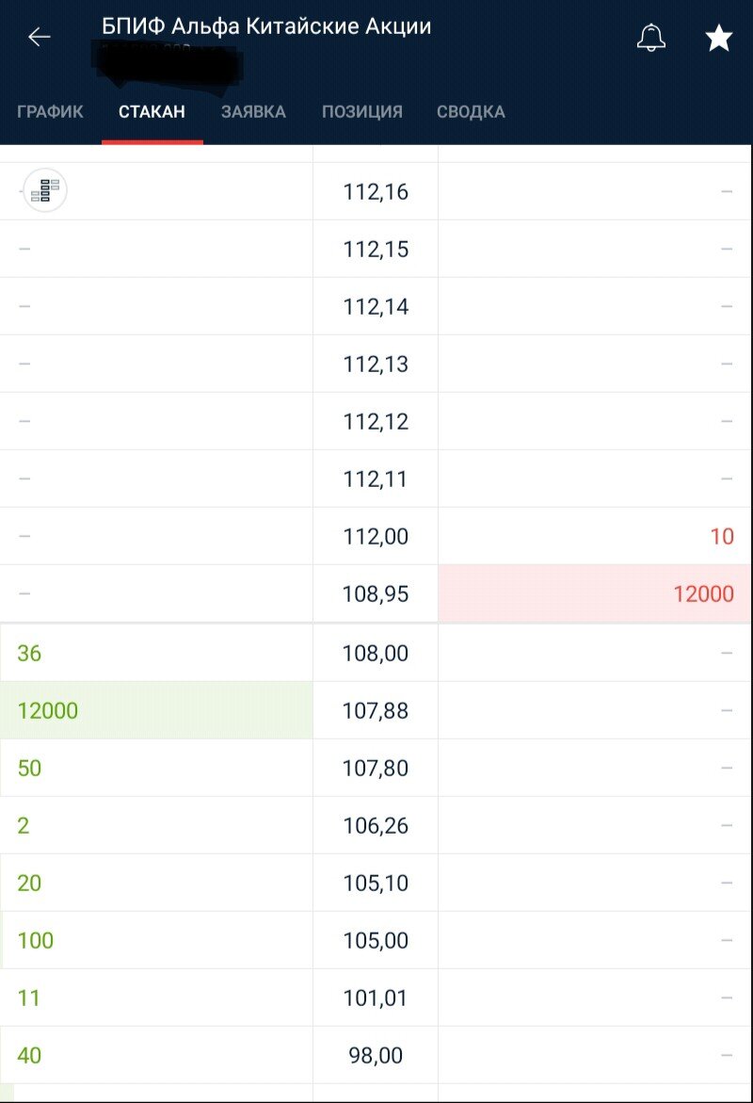Screen dimensions: 753x1103
Task: Tap the 36 lots bid quantity
Action: pos(29,653)
